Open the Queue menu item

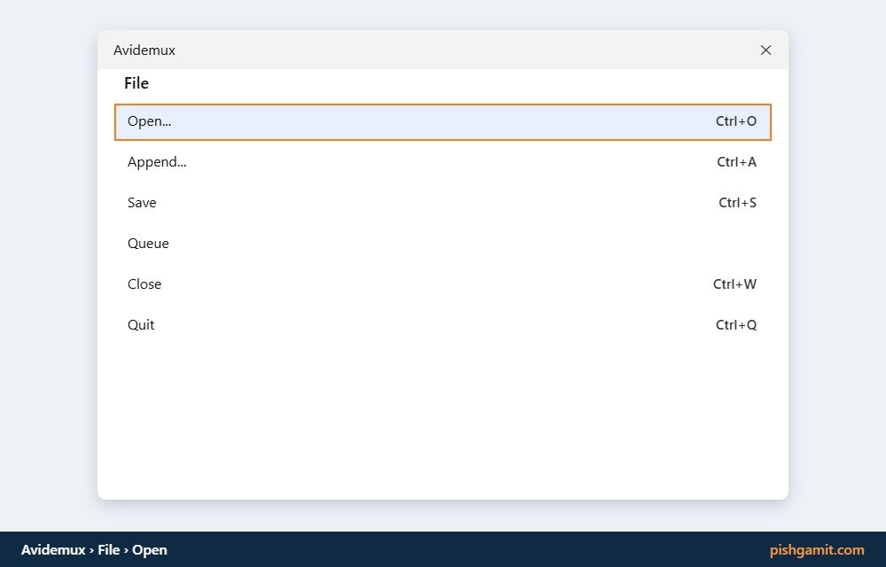(x=442, y=244)
